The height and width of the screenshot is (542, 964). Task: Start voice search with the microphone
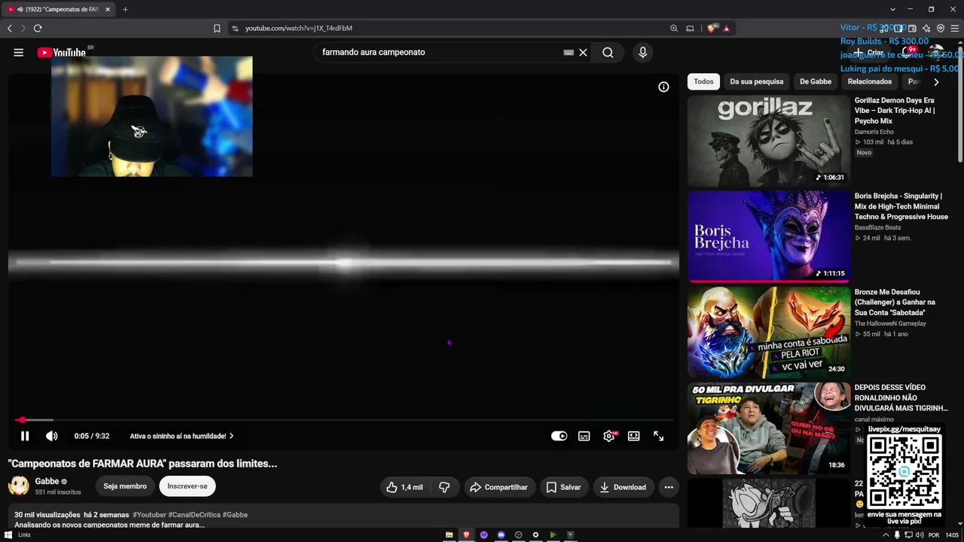click(x=642, y=53)
